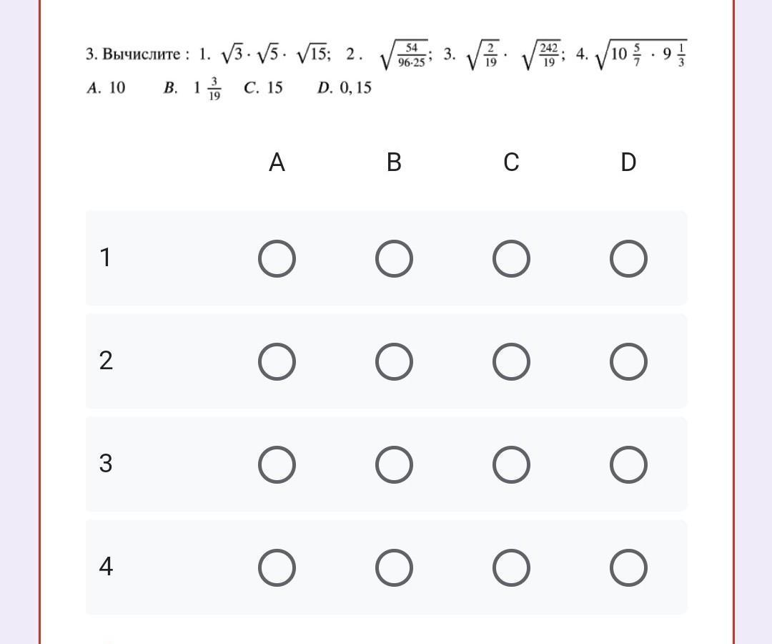The height and width of the screenshot is (644, 772).
Task: Mark radio button D for row 3
Action: 628,464
